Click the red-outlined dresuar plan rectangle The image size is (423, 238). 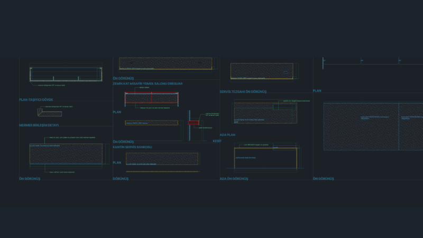click(151, 97)
